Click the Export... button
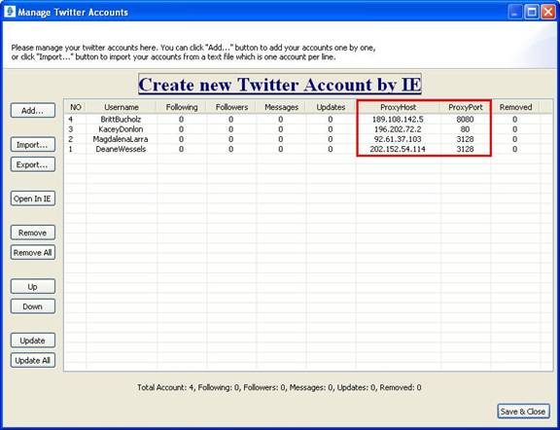The width and height of the screenshot is (560, 430). pyautogui.click(x=33, y=164)
